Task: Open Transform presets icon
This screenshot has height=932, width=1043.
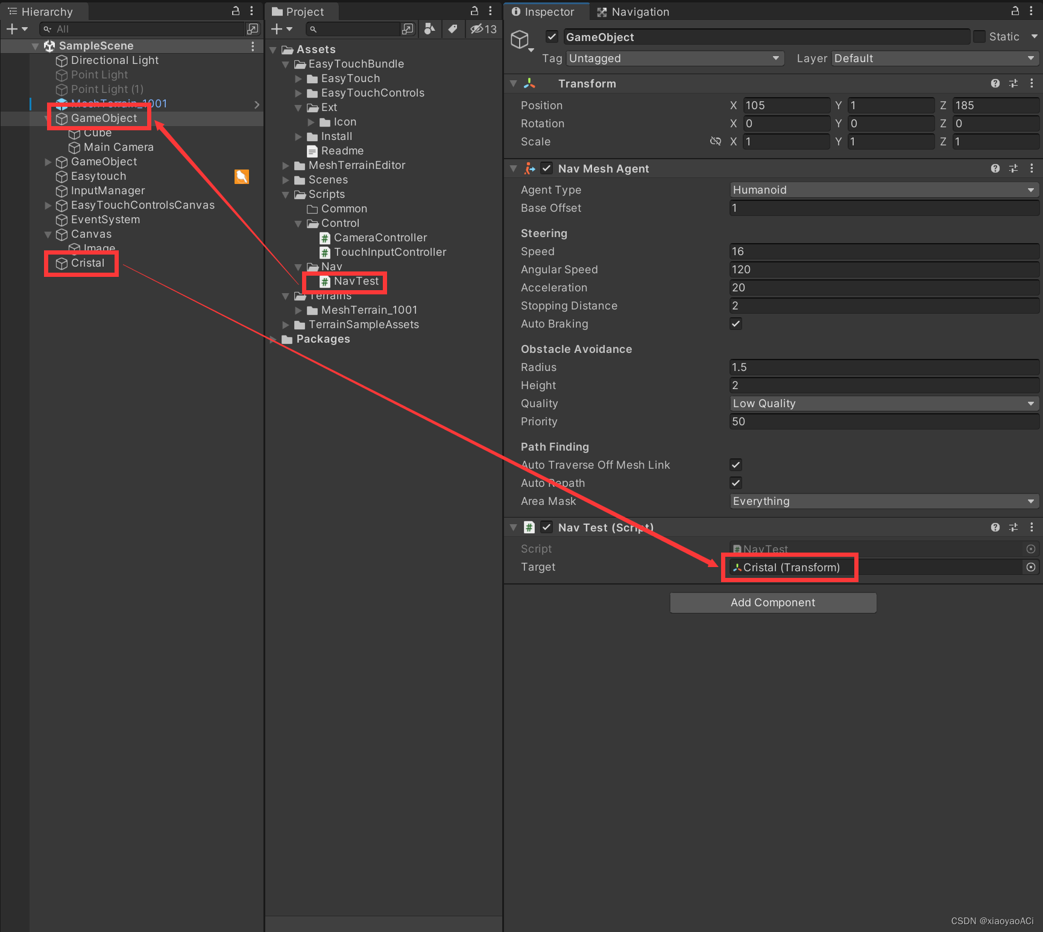Action: click(1013, 83)
